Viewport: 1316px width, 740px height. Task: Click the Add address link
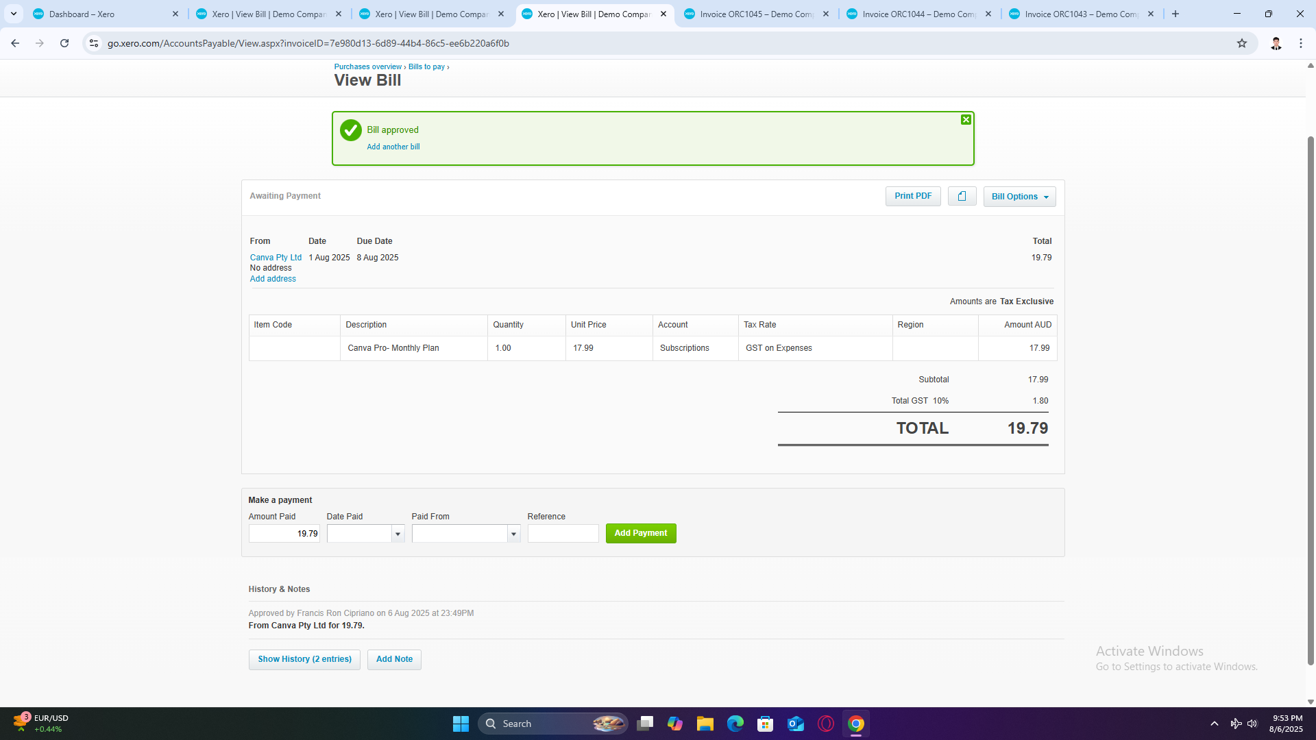[x=273, y=279]
